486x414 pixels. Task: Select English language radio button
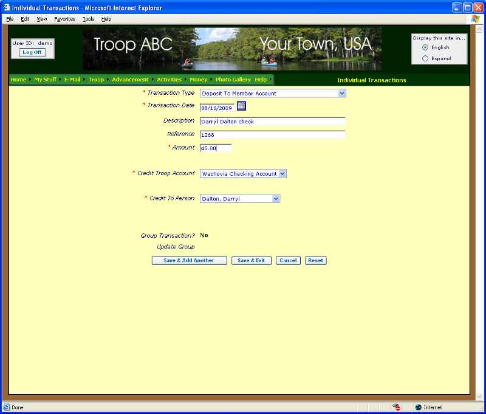click(x=425, y=47)
